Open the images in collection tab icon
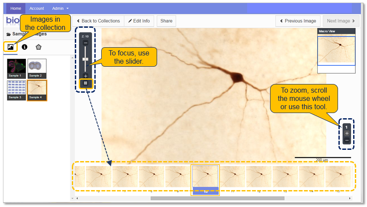Screen dimensions: 367x207 click(x=10, y=46)
